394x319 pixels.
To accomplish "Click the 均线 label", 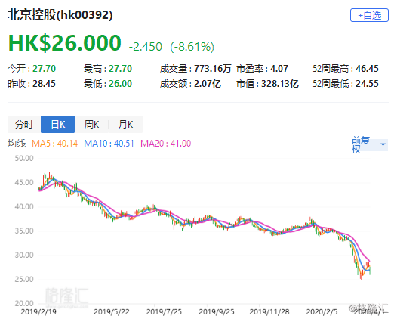I will [x=17, y=144].
